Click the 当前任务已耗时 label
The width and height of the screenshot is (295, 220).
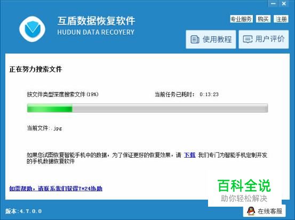pyautogui.click(x=175, y=94)
